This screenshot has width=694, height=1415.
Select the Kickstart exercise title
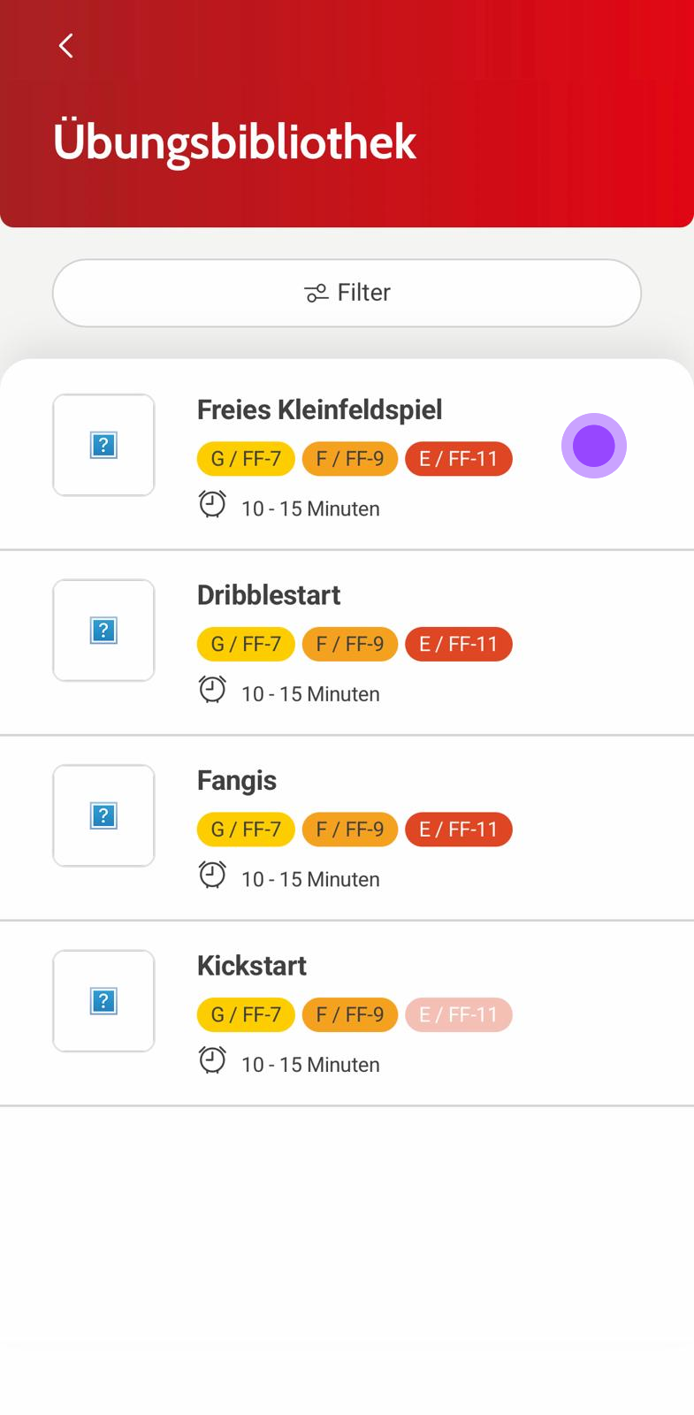tap(252, 966)
